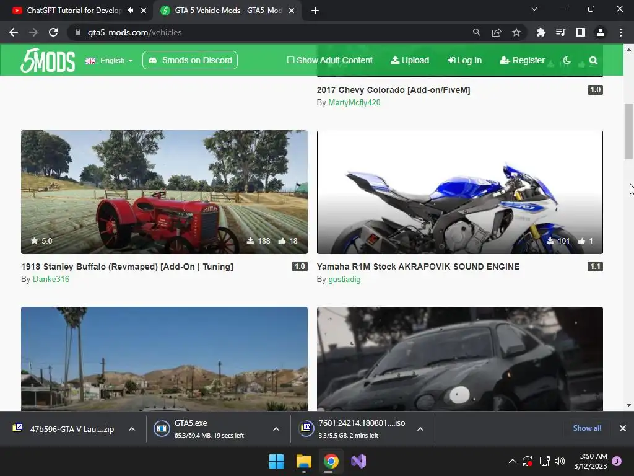The image size is (634, 476).
Task: Open the tab search chevron
Action: 534,9
